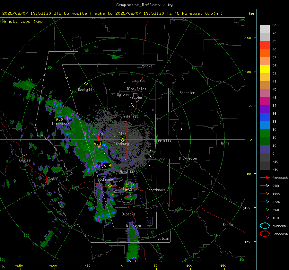Screen dimensions: 289x270
Task: Click the yellow diamond marker below Cochrane
Action: 110,186
